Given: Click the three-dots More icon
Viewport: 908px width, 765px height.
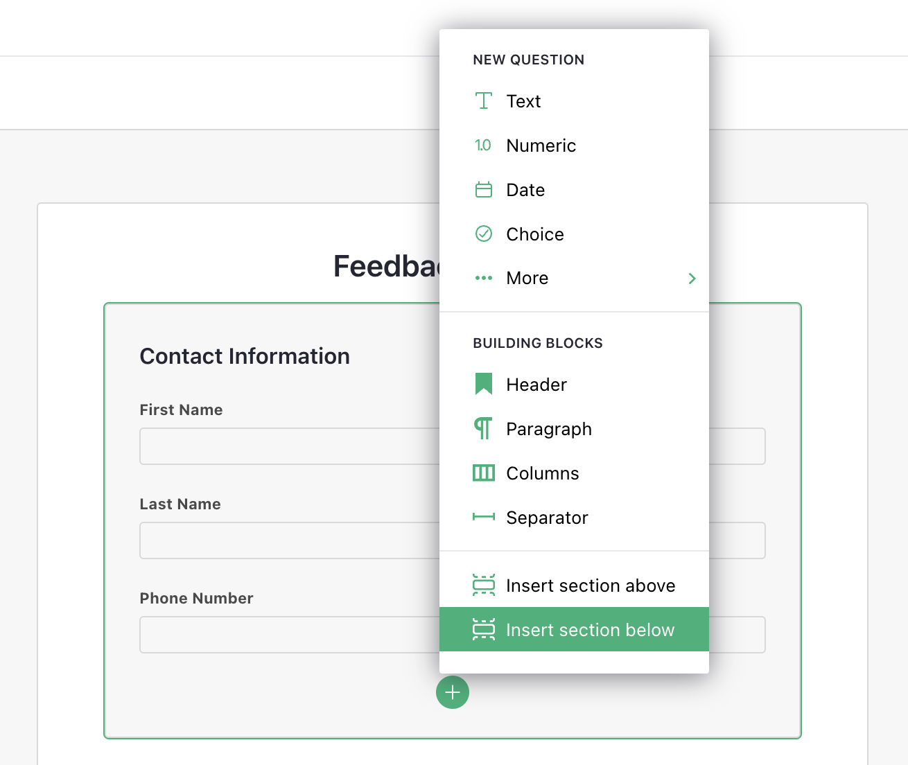Looking at the screenshot, I should [484, 279].
